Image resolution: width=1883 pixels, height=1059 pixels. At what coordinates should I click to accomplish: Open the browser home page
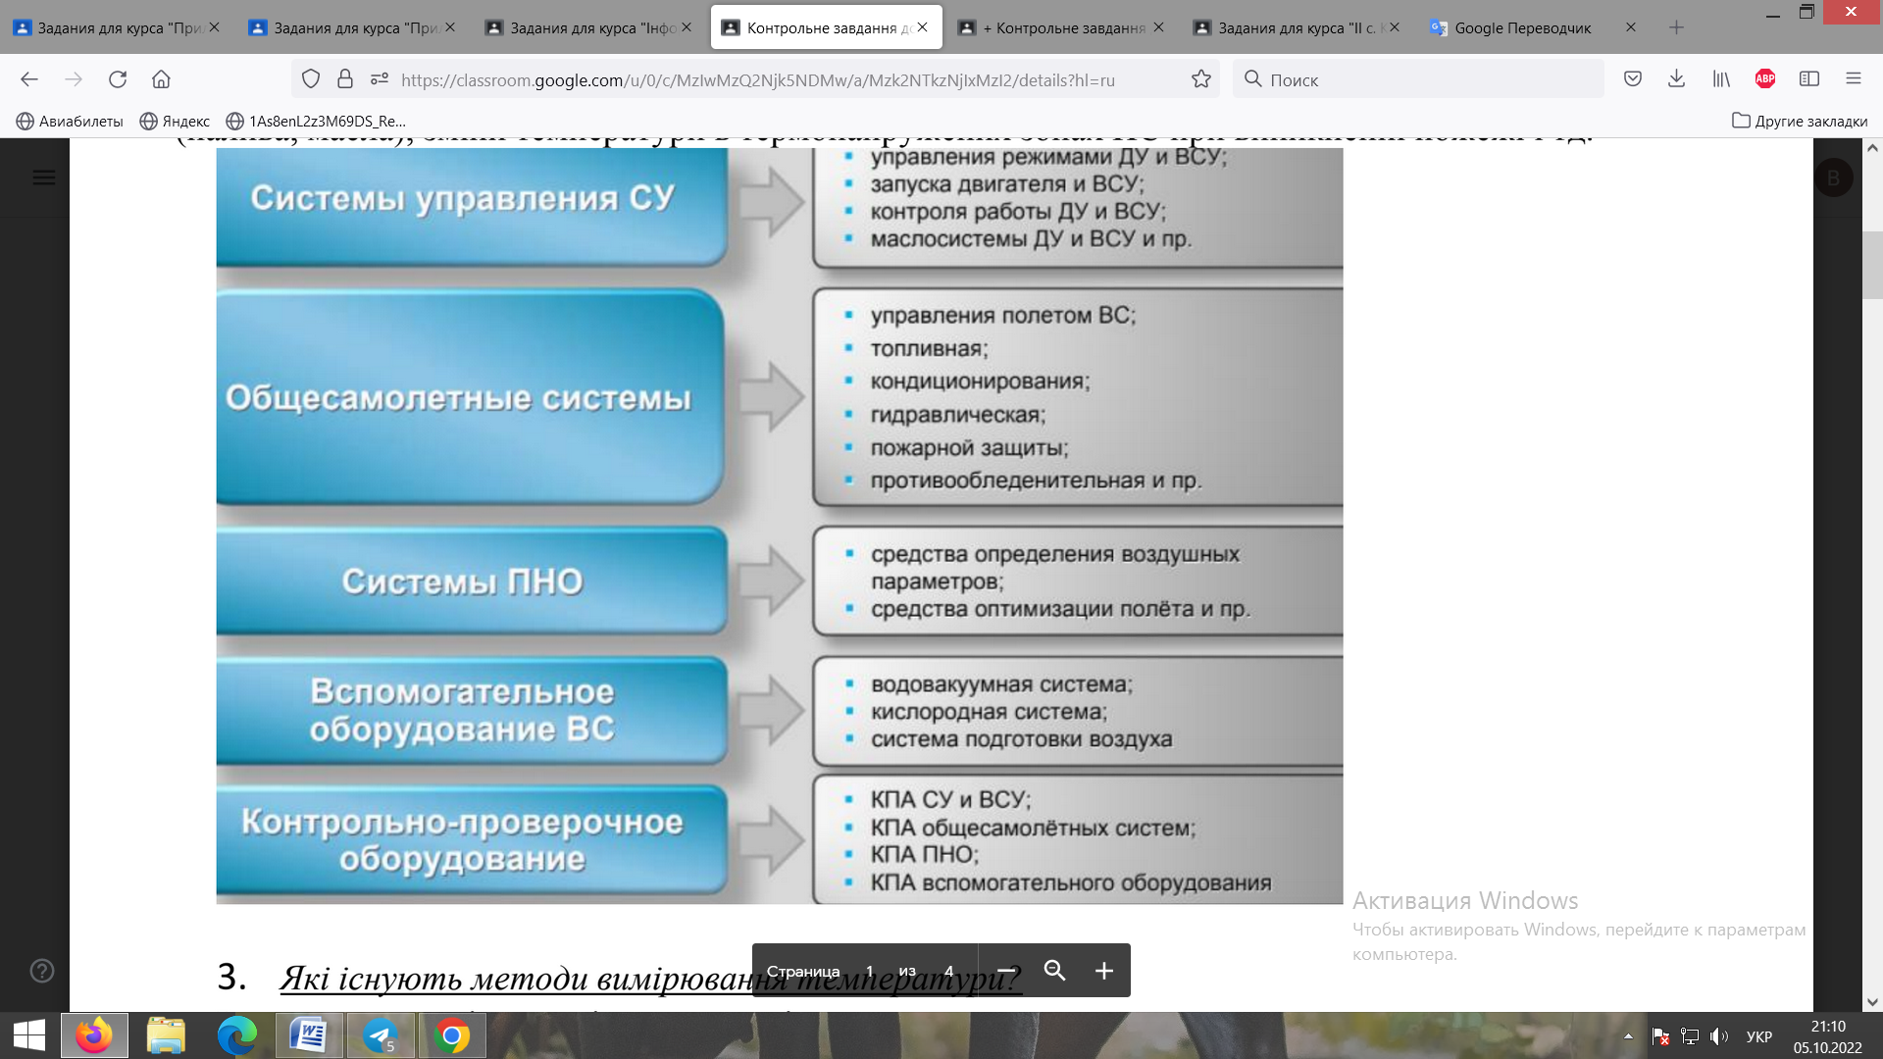161,79
